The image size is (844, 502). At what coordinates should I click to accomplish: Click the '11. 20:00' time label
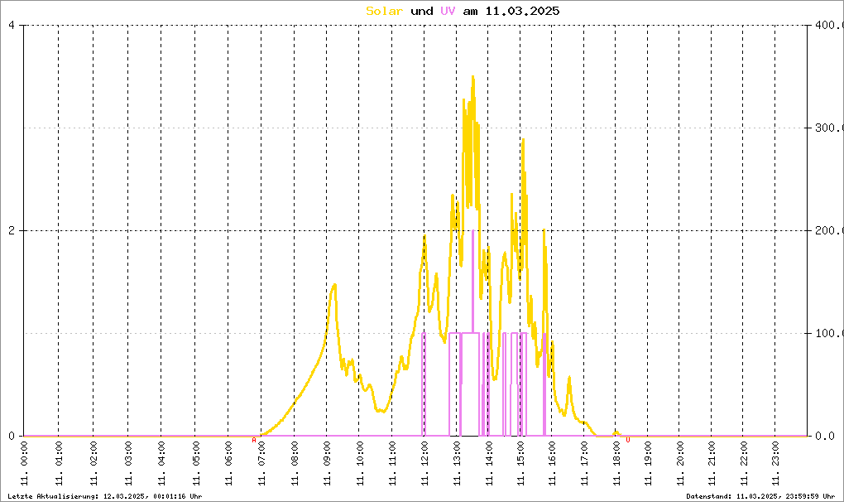click(x=680, y=463)
